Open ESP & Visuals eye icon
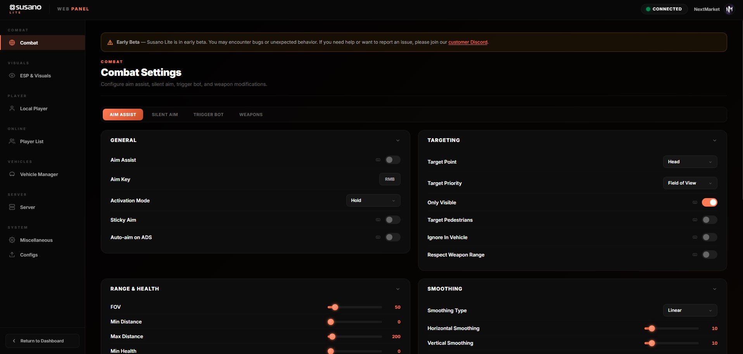743x354 pixels. 12,75
